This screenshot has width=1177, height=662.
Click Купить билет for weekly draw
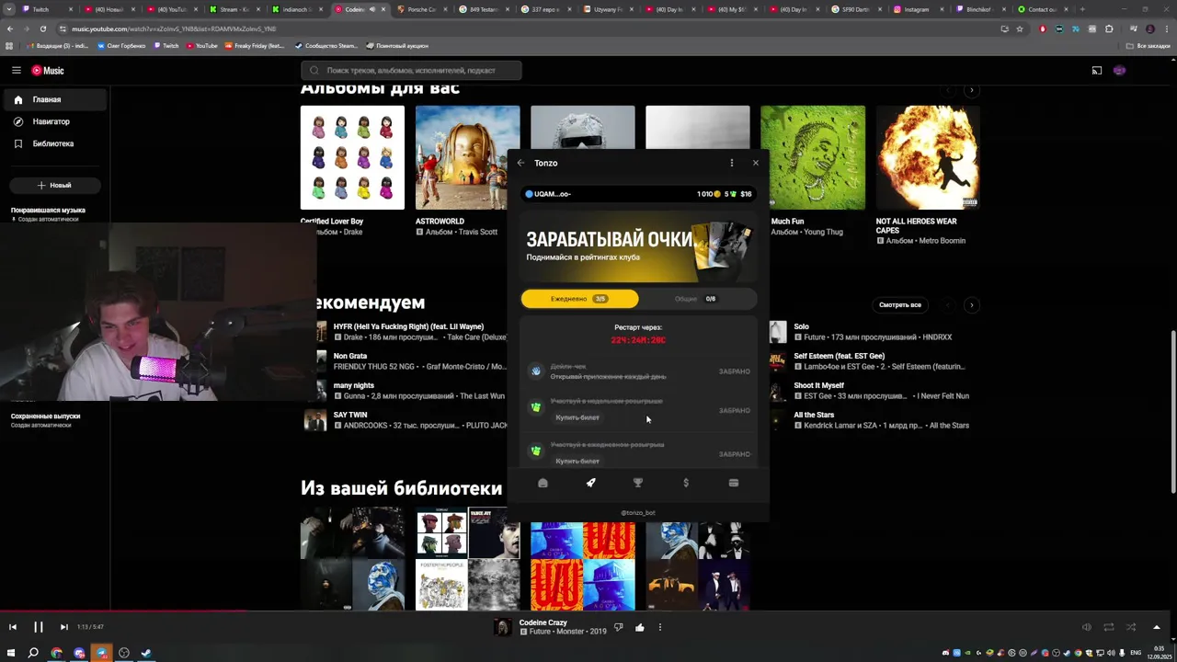(x=577, y=417)
